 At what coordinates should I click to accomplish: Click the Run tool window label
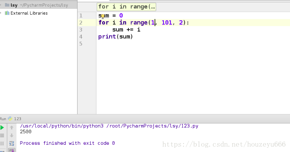[3, 119]
